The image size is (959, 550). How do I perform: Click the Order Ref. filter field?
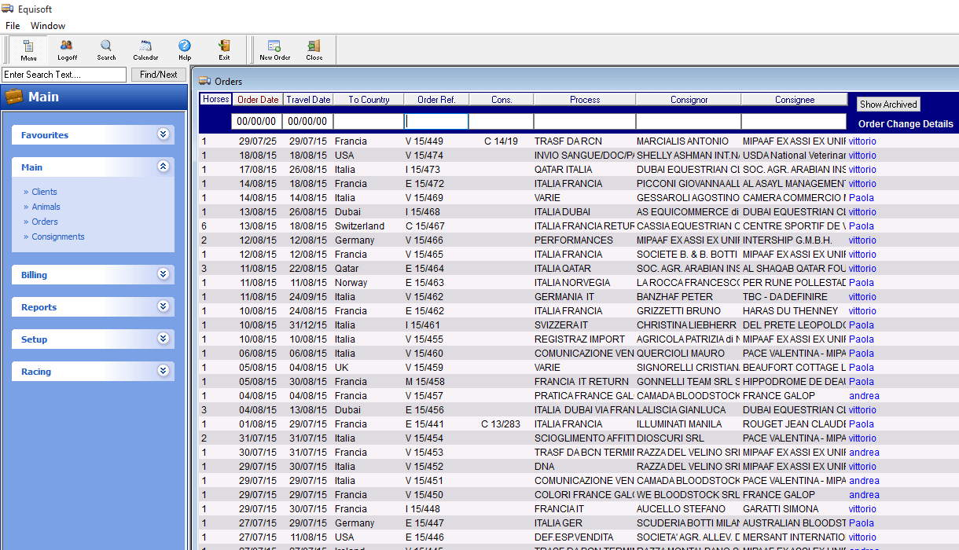click(x=436, y=121)
